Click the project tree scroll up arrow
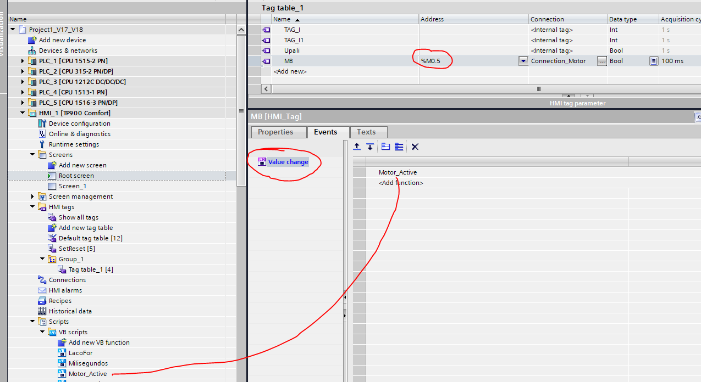Viewport: 701px width, 382px height. [x=241, y=30]
